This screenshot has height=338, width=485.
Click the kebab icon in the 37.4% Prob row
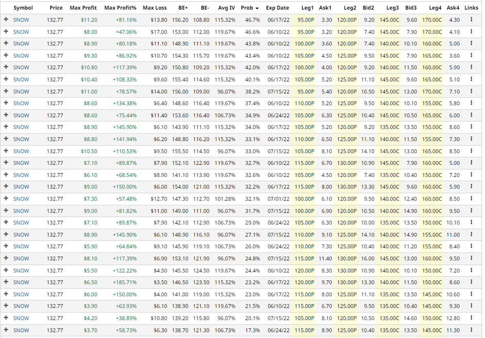point(471,103)
